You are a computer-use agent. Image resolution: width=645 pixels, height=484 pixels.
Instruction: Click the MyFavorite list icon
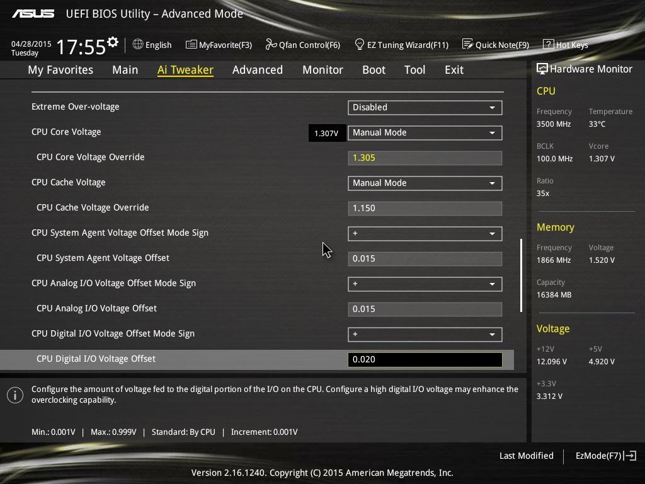tap(191, 45)
